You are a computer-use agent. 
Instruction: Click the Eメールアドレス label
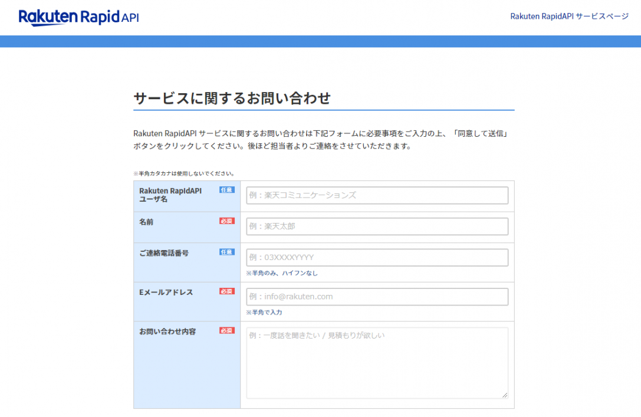point(166,293)
